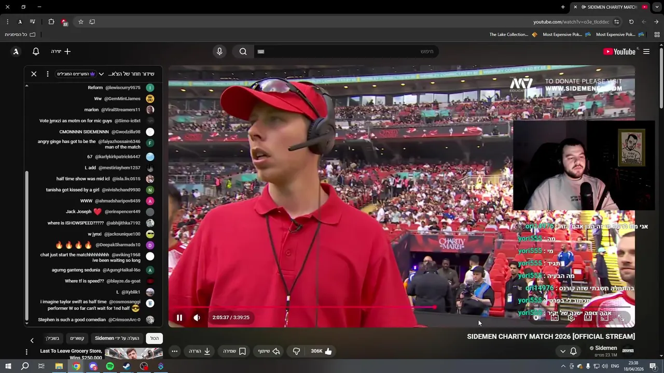Download the video
The image size is (664, 373).
[200, 351]
